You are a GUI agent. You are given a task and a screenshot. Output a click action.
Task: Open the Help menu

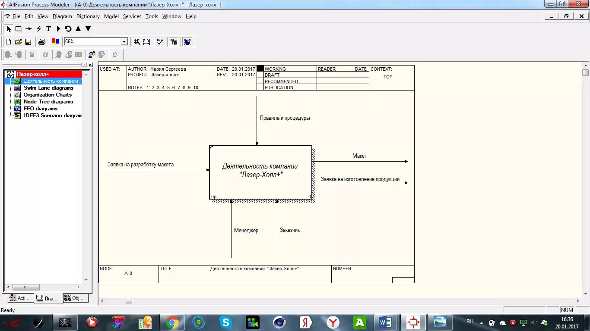click(191, 16)
